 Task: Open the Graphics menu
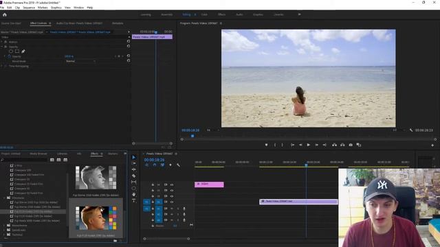tap(56, 8)
